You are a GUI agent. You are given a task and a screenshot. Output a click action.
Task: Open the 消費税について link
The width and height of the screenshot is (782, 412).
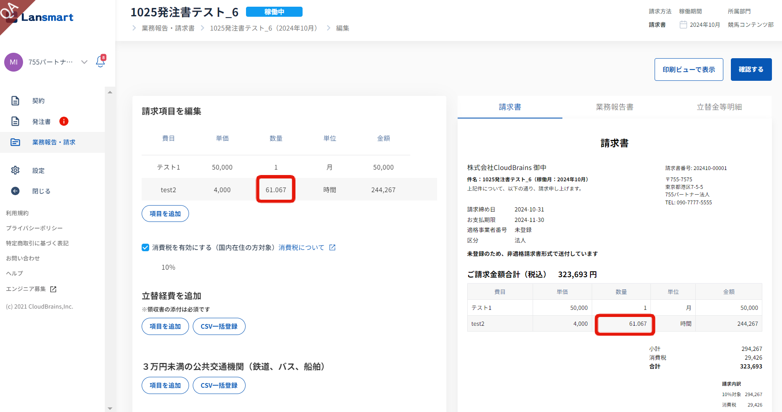point(301,247)
